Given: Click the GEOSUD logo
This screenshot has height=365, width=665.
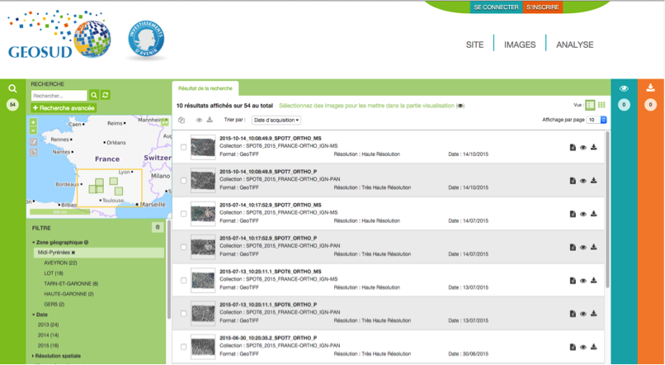Looking at the screenshot, I should (59, 35).
